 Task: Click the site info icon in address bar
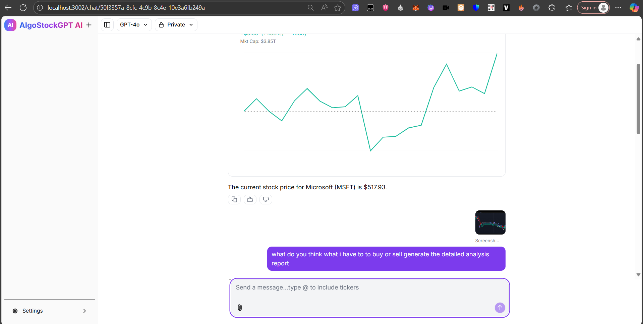click(40, 8)
